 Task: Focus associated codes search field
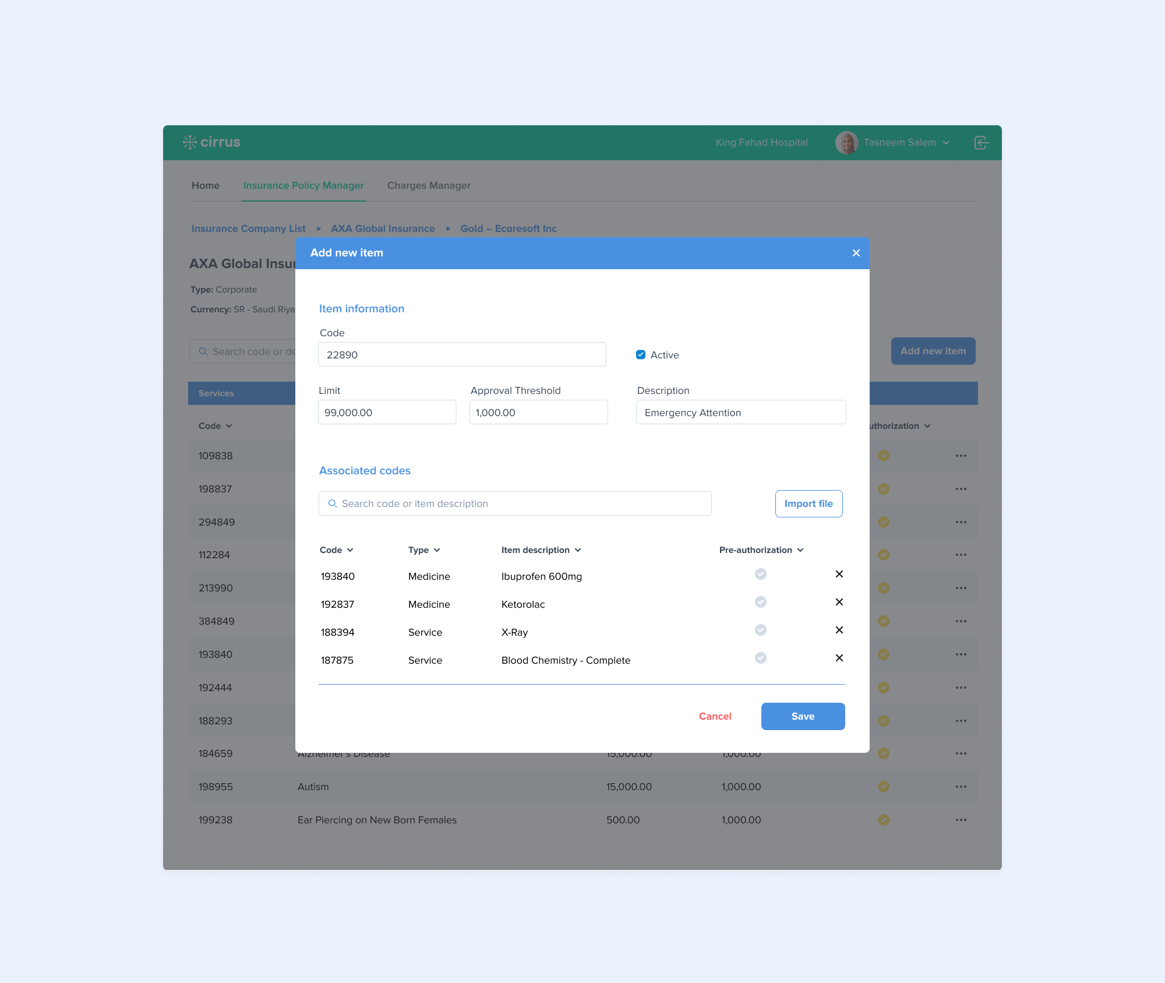515,503
